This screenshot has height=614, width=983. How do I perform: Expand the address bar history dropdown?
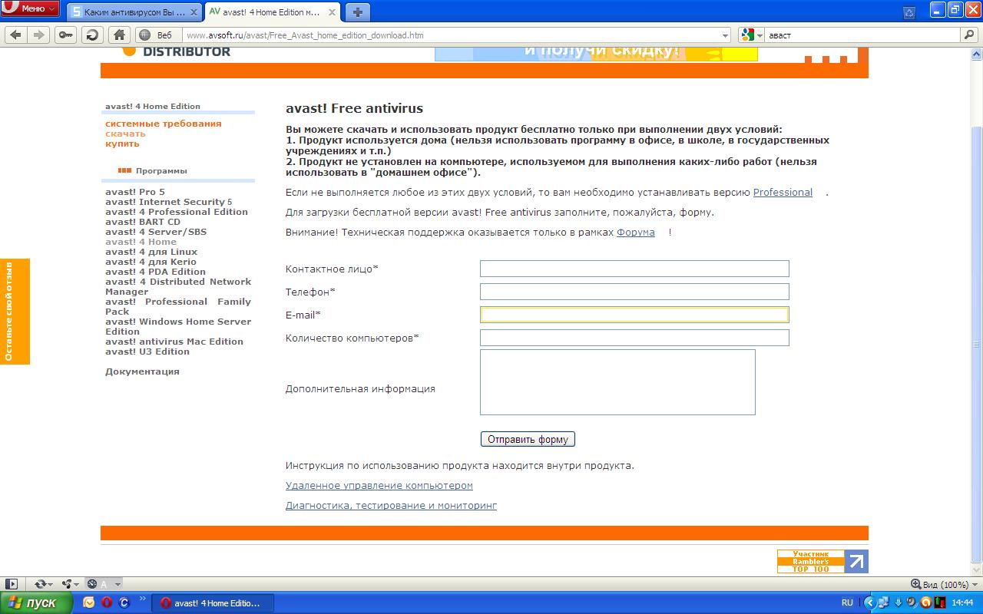coord(726,35)
